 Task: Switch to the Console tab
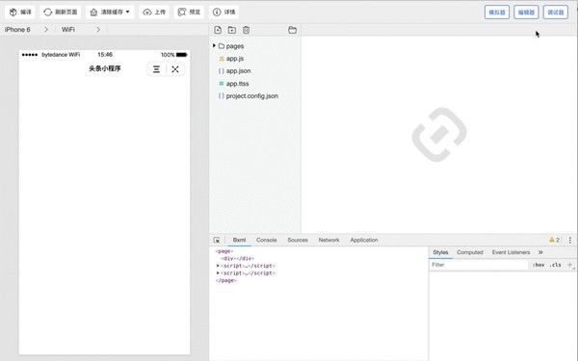coord(267,240)
